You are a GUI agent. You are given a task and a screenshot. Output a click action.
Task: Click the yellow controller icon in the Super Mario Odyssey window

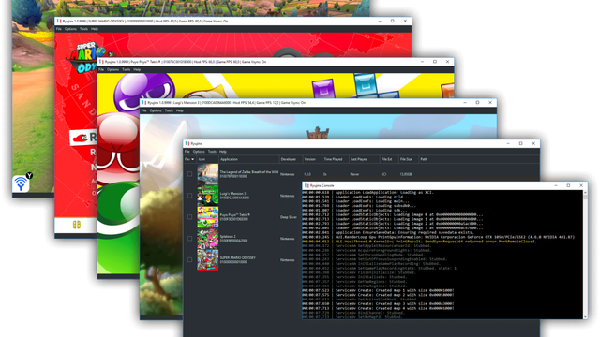point(77,225)
